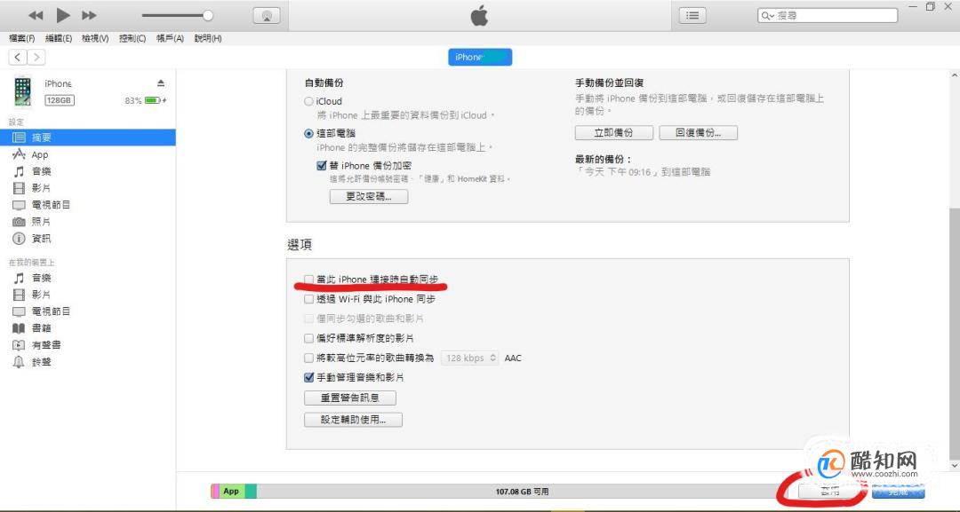The height and width of the screenshot is (512, 960).
Task: Uncheck 手動管理音樂和影片 checkbox
Action: (309, 378)
